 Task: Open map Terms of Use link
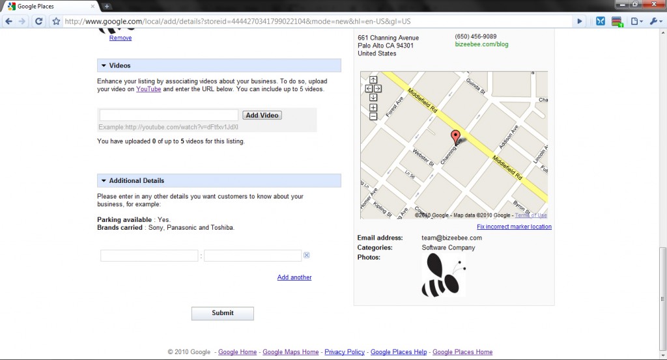[x=531, y=215]
